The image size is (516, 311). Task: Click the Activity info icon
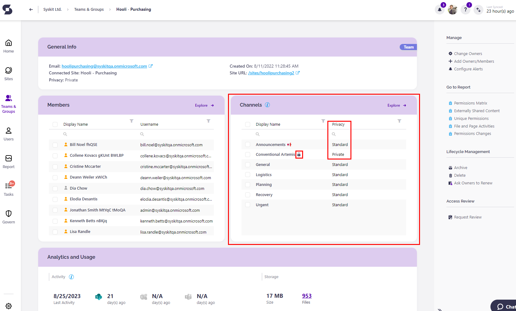click(x=71, y=277)
